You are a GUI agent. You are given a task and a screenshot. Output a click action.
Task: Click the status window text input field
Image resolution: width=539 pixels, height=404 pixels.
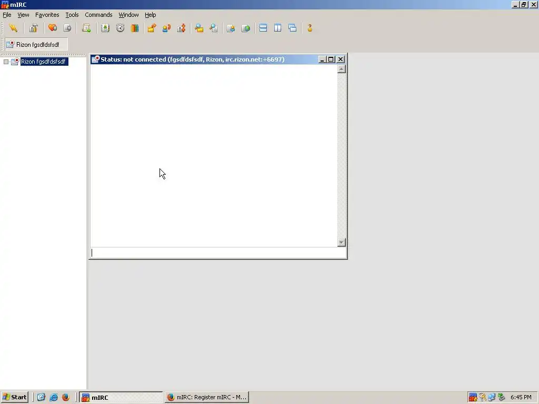[218, 253]
